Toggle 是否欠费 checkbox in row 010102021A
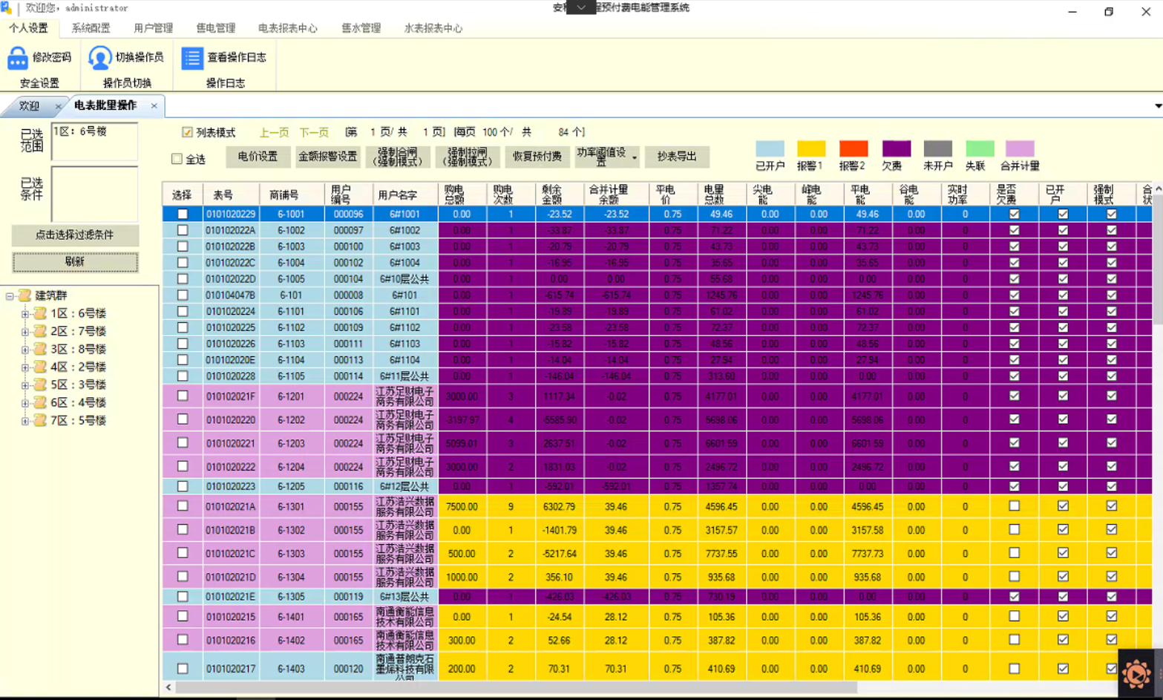This screenshot has width=1163, height=700. 1014,506
